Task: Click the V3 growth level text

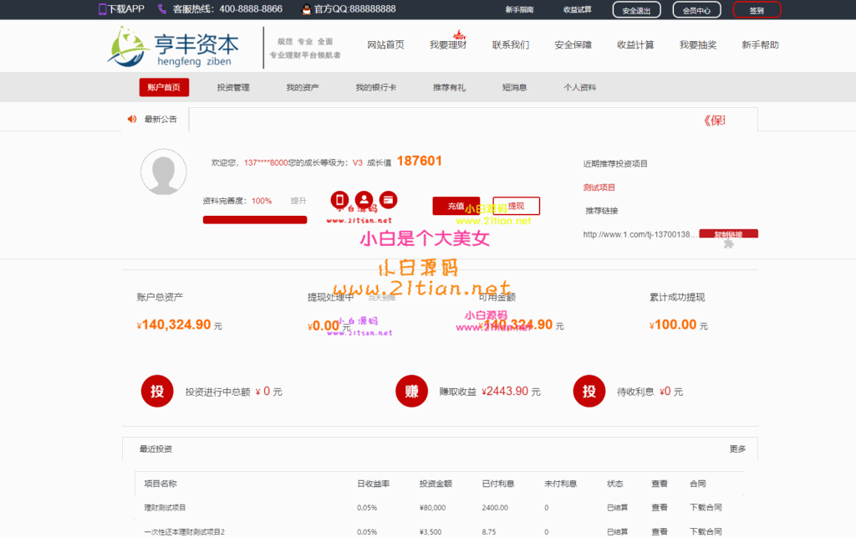Action: click(x=358, y=163)
